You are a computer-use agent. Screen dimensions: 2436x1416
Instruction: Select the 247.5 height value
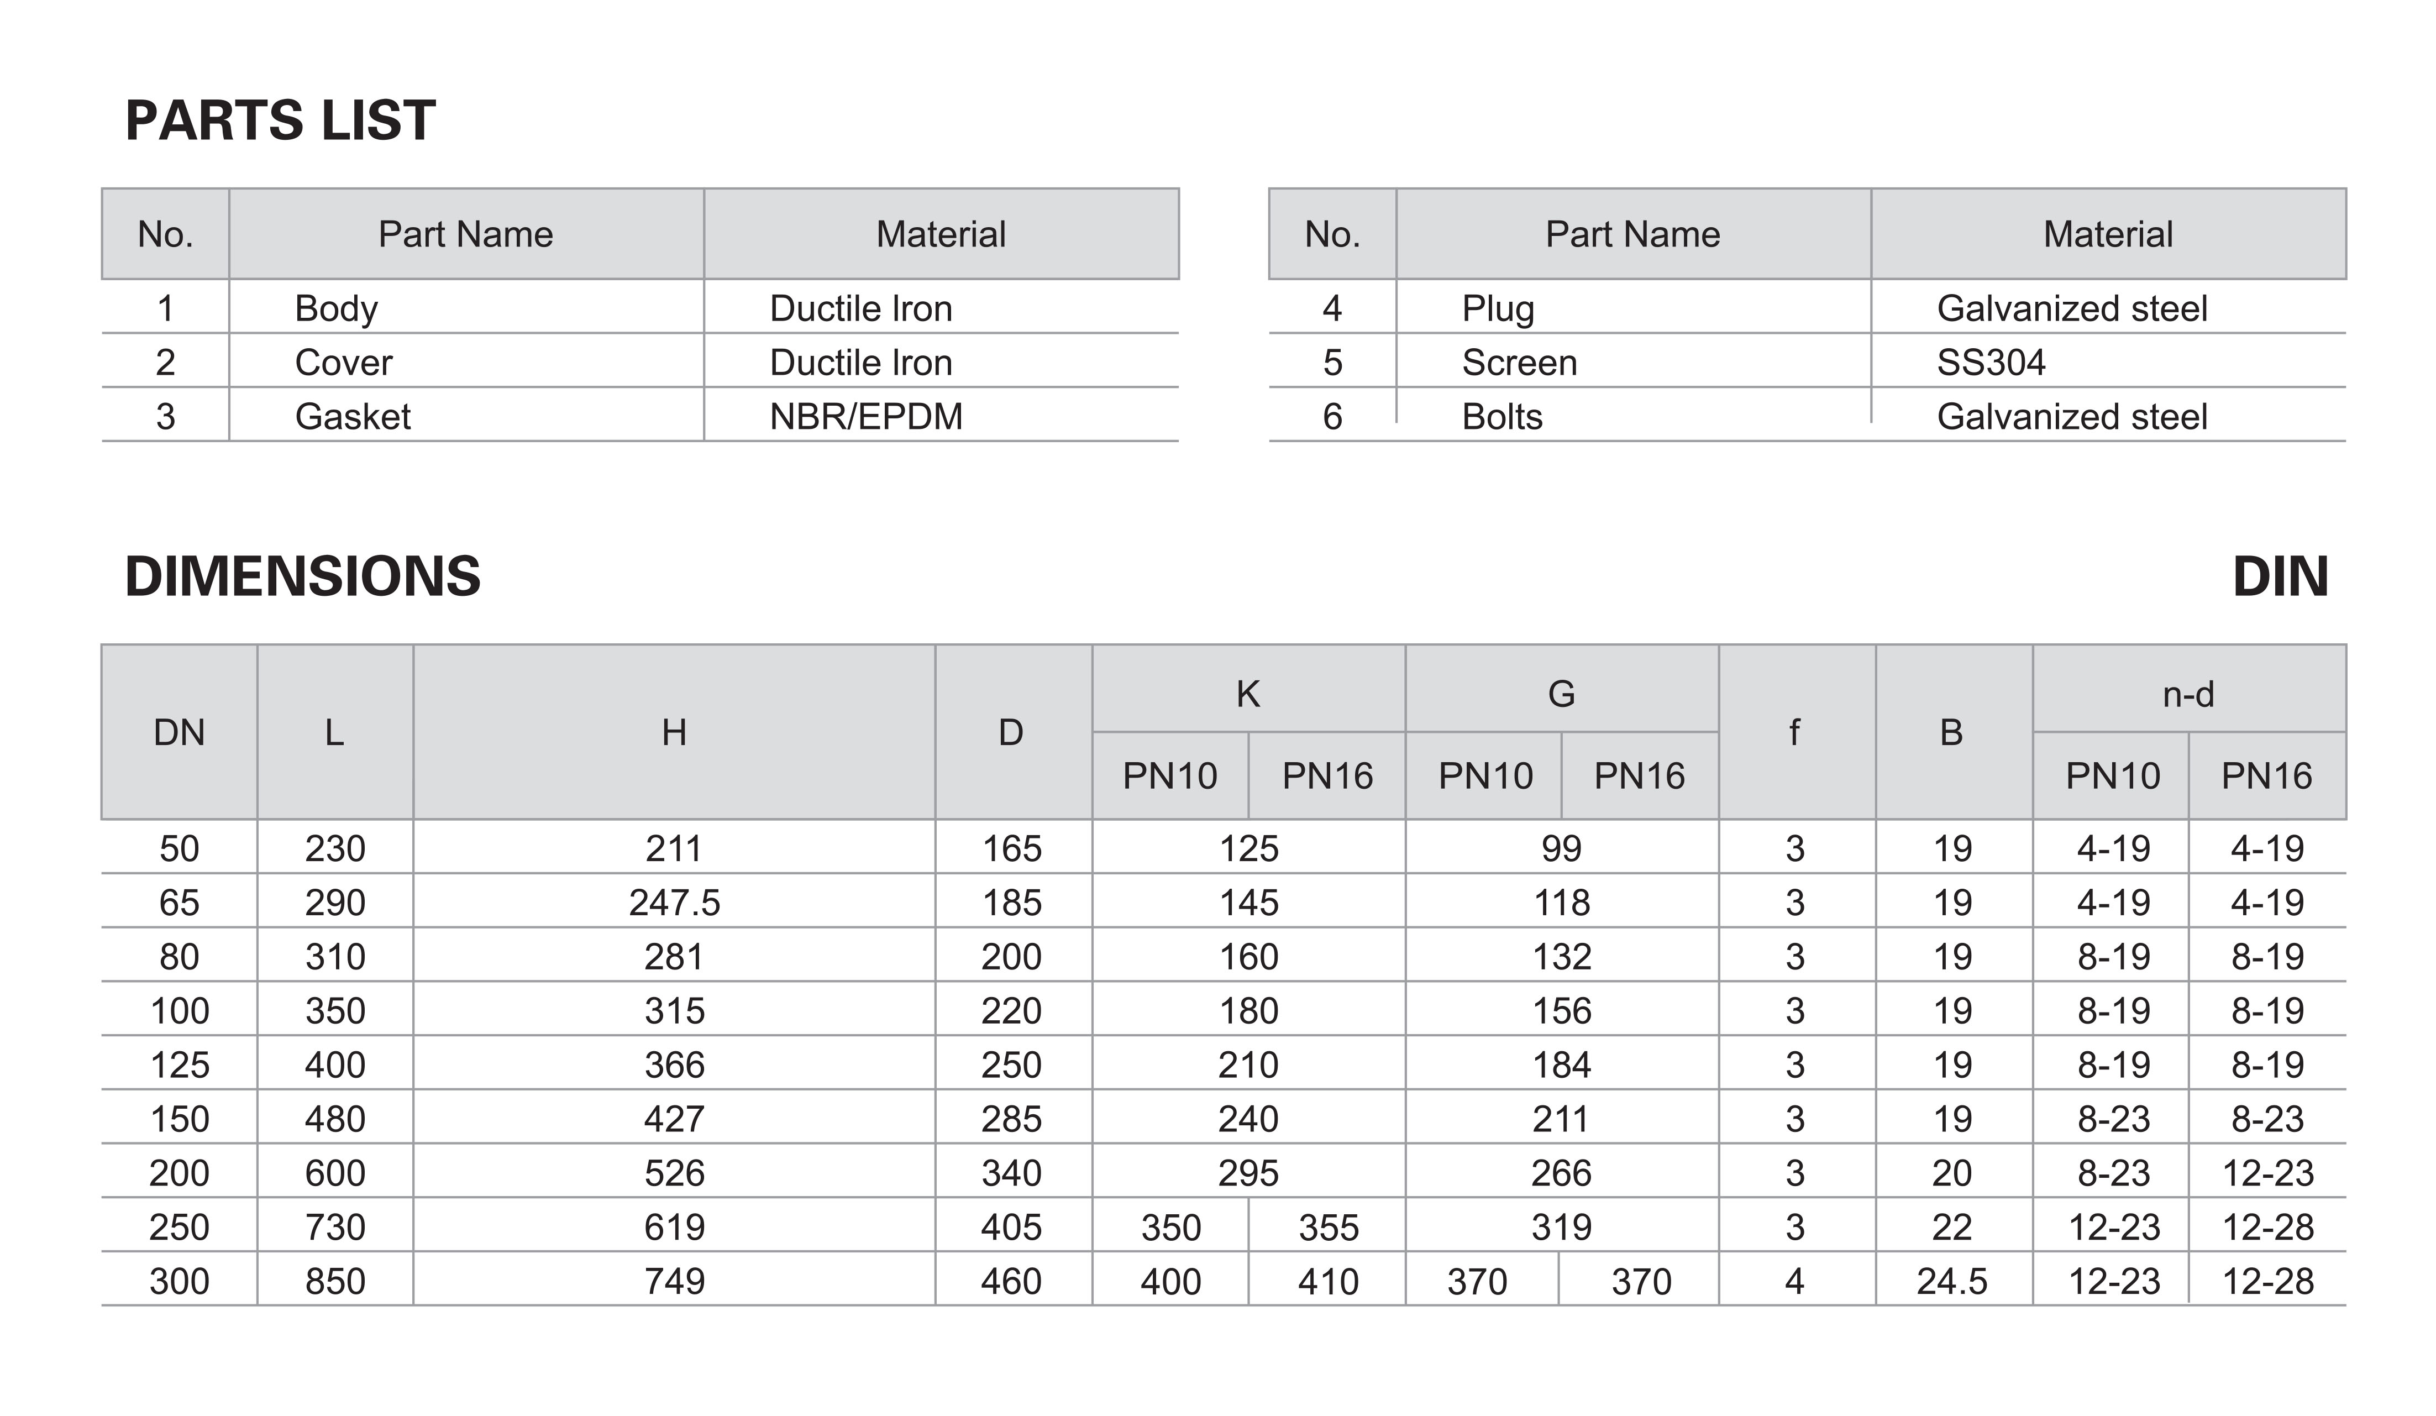click(675, 903)
